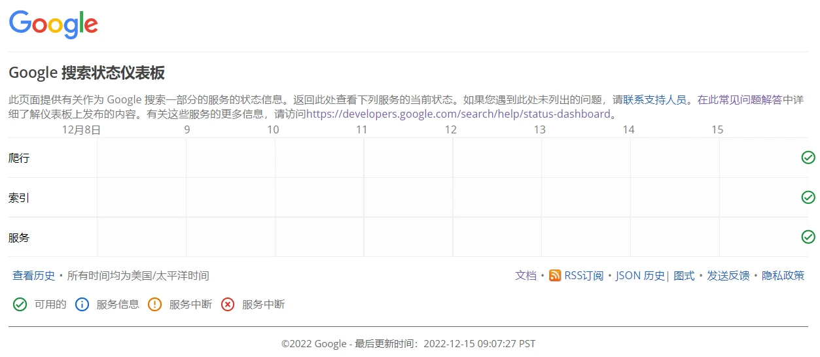The width and height of the screenshot is (820, 357).
Task: Open 查看历史 link
Action: [34, 276]
